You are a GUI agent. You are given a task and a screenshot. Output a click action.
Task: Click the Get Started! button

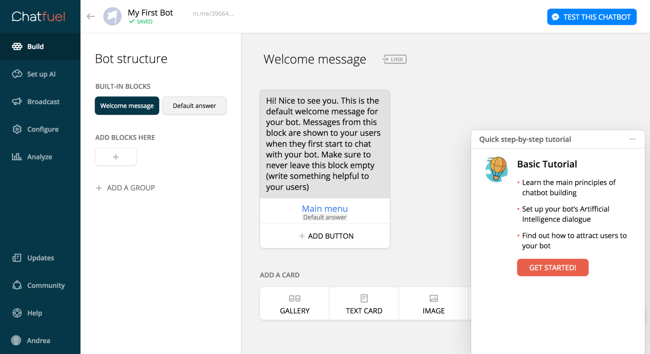tap(553, 267)
